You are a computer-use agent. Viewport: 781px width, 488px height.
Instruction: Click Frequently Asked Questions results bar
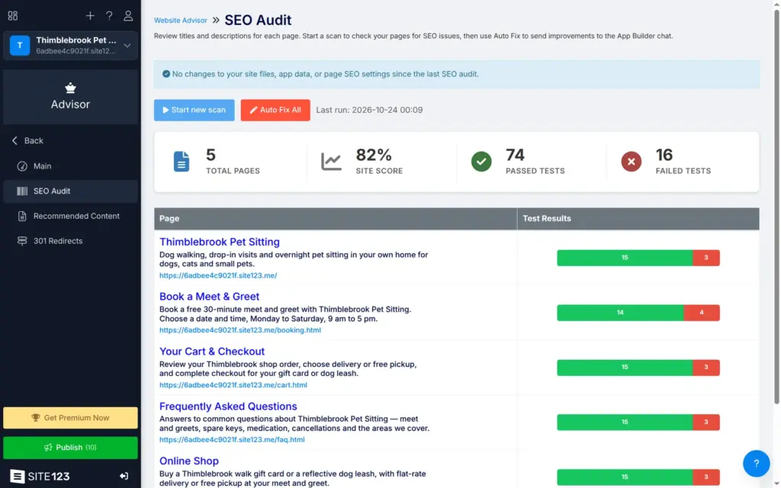638,422
